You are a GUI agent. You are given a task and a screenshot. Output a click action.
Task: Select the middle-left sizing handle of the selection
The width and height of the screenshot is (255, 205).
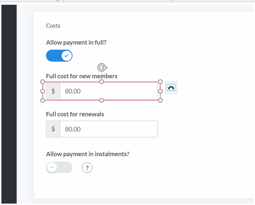pyautogui.click(x=42, y=91)
